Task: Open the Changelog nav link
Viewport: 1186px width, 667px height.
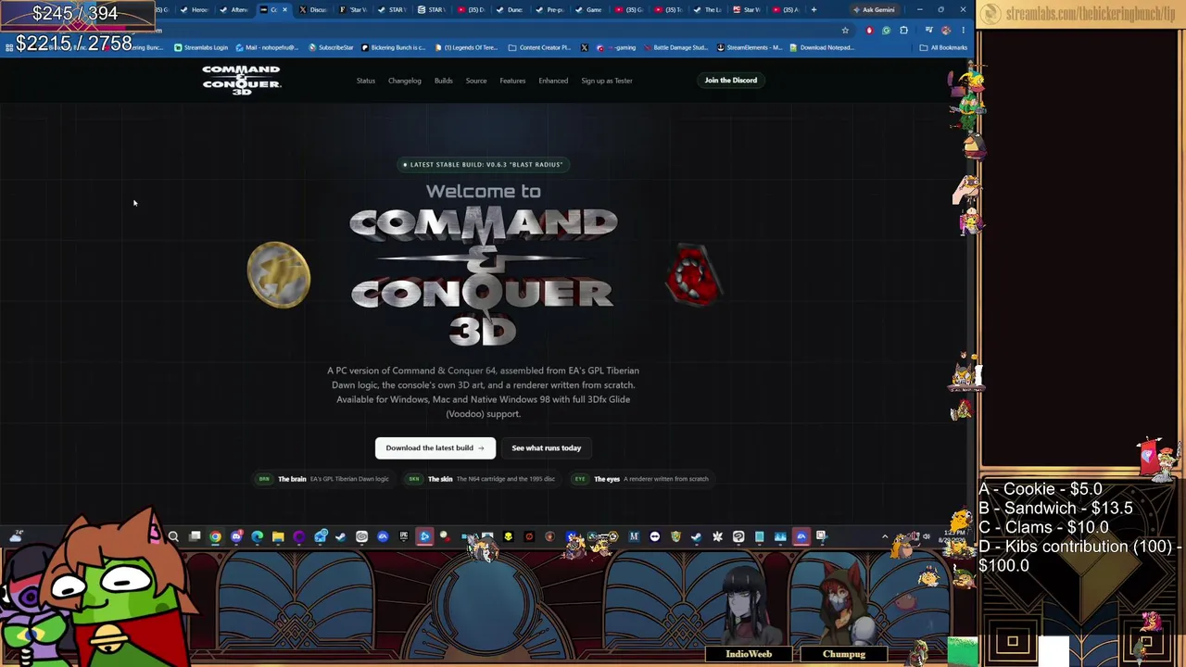Action: (x=405, y=81)
